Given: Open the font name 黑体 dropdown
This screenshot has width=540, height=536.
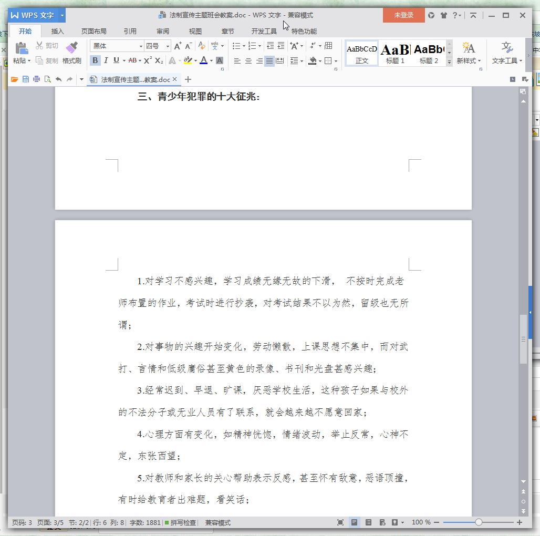Looking at the screenshot, I should point(141,46).
